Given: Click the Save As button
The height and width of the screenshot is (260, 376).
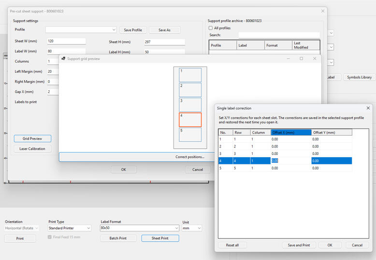Looking at the screenshot, I should (x=164, y=30).
